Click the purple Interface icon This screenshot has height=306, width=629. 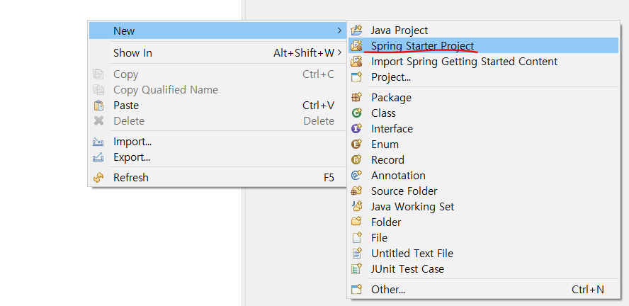coord(356,129)
